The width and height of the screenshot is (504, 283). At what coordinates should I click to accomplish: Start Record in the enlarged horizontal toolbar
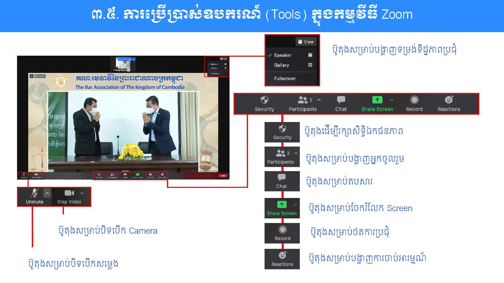414,104
